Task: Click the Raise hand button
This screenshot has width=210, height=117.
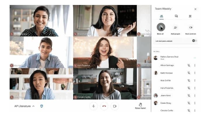Action: [140, 106]
